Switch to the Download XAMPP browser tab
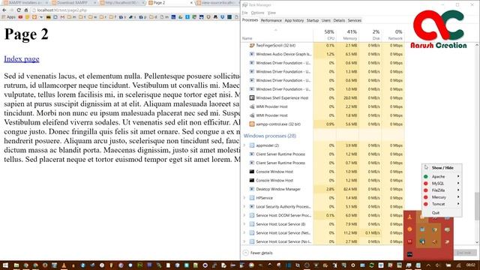 73,3
